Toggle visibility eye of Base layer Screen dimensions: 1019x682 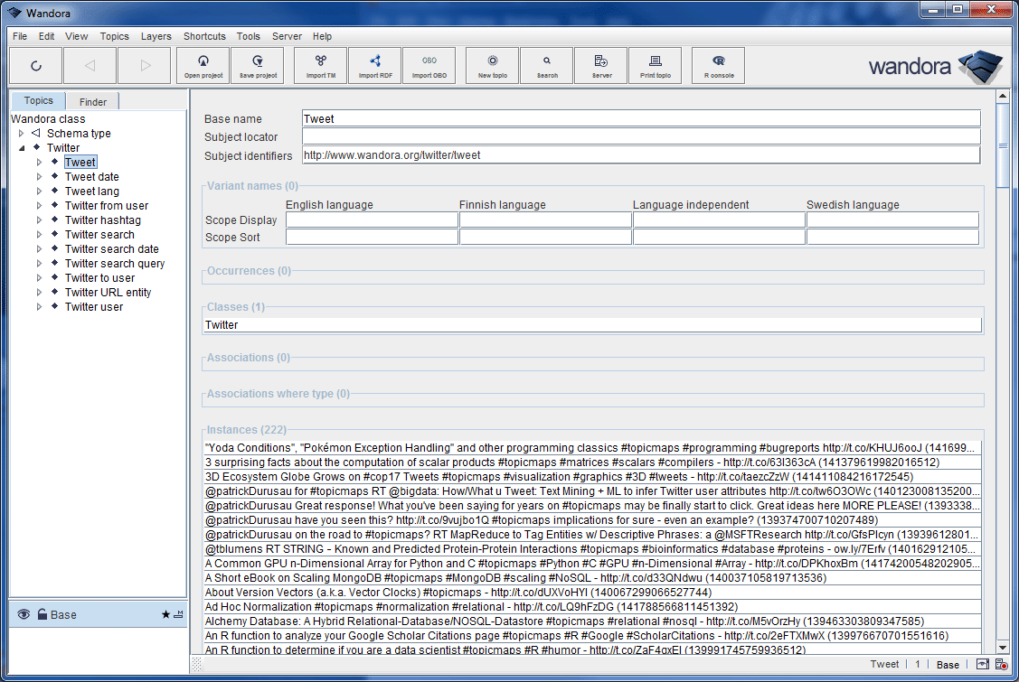(24, 614)
